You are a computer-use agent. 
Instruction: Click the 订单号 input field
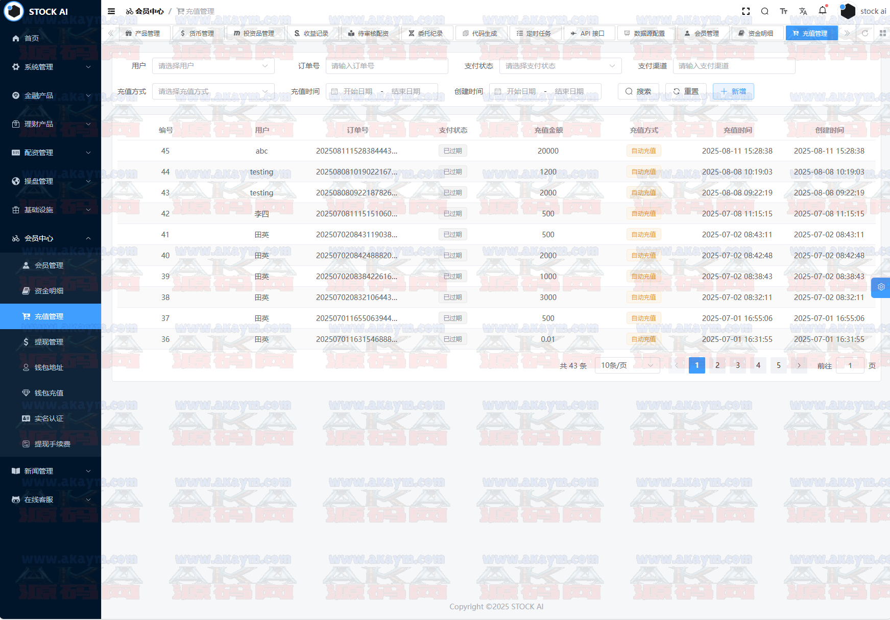coord(387,66)
